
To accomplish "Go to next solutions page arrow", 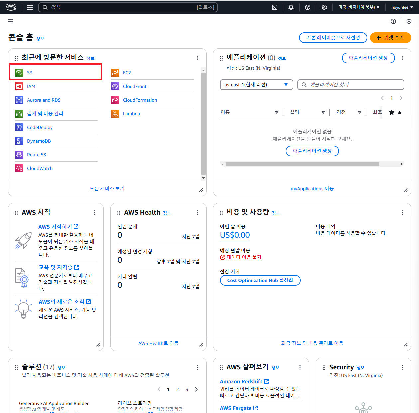I will click(196, 389).
